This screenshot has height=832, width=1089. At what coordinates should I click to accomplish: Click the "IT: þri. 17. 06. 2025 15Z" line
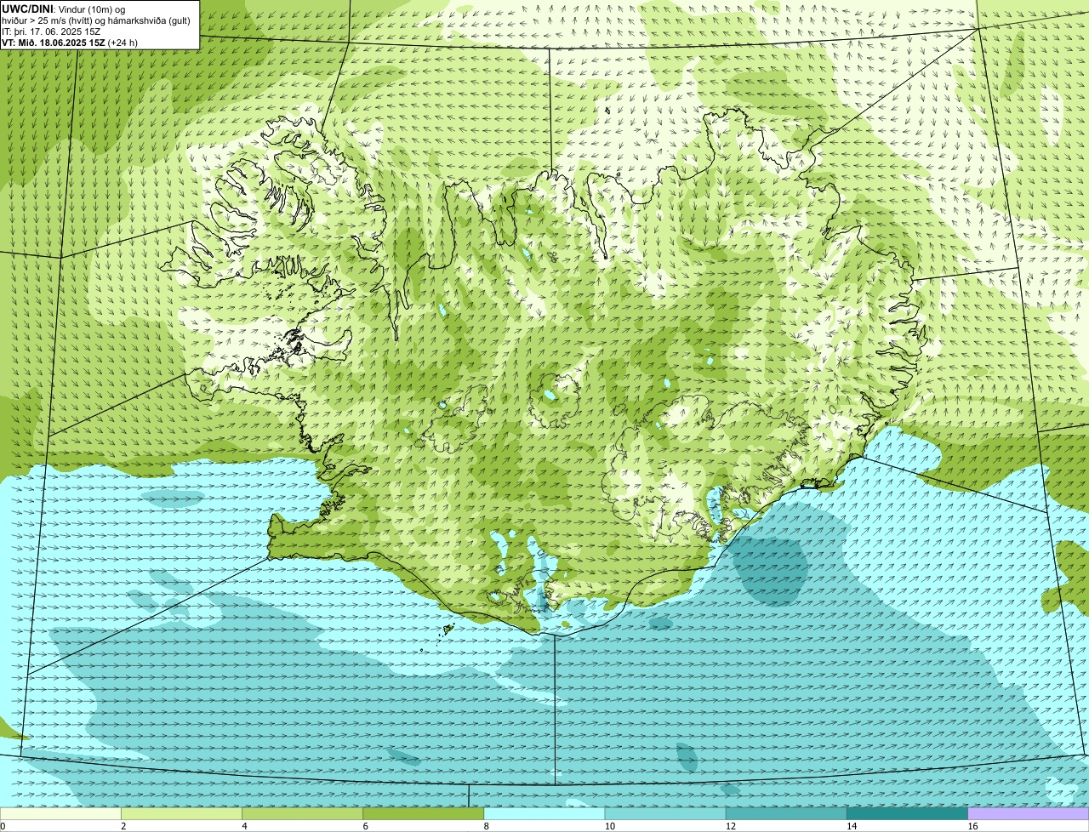tap(51, 31)
